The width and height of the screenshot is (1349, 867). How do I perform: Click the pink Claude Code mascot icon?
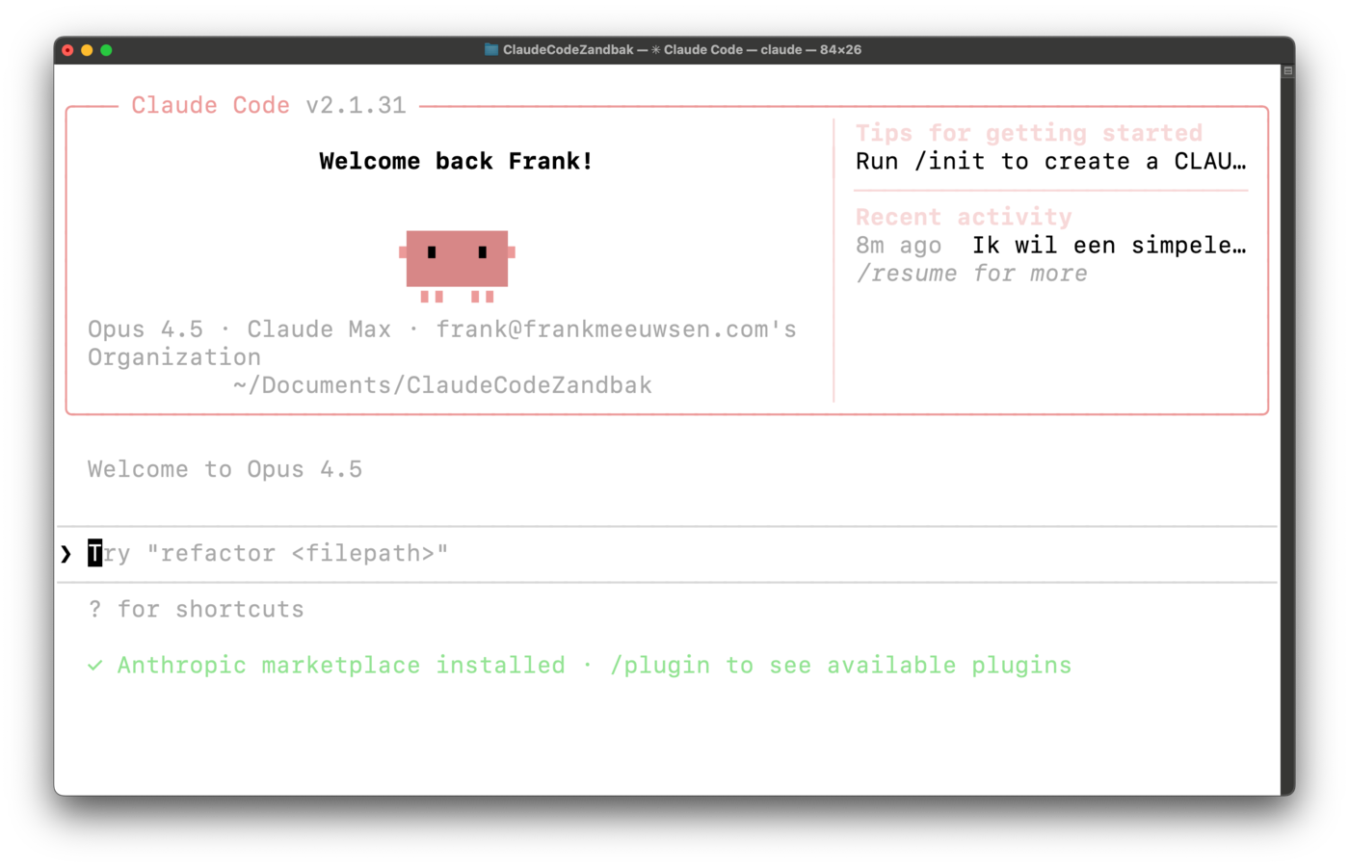pyautogui.click(x=457, y=262)
